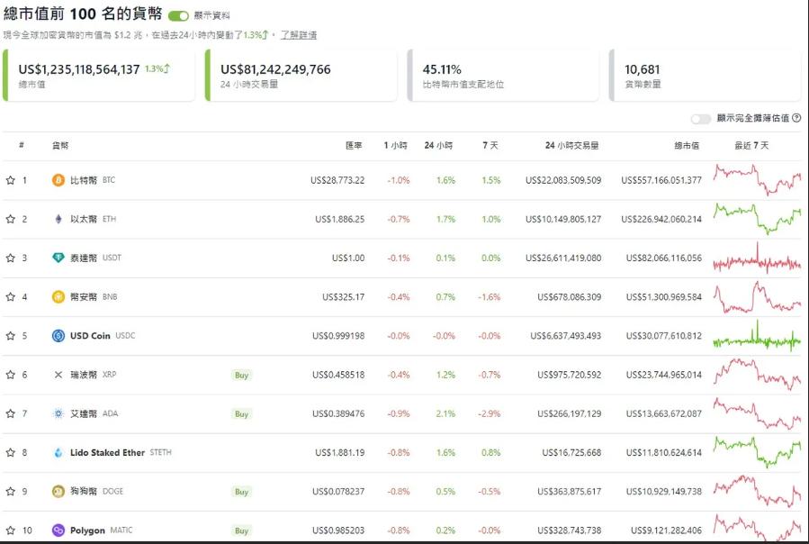Add Tether USDT to favorites star
This screenshot has width=809, height=544.
click(x=10, y=258)
